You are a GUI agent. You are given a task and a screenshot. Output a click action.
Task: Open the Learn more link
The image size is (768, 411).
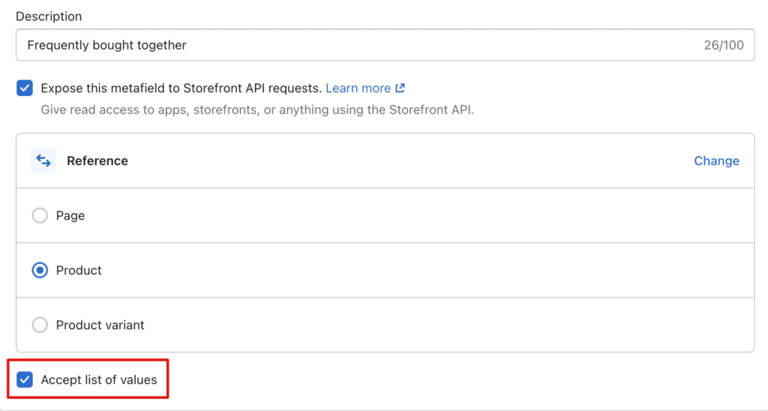coord(358,88)
